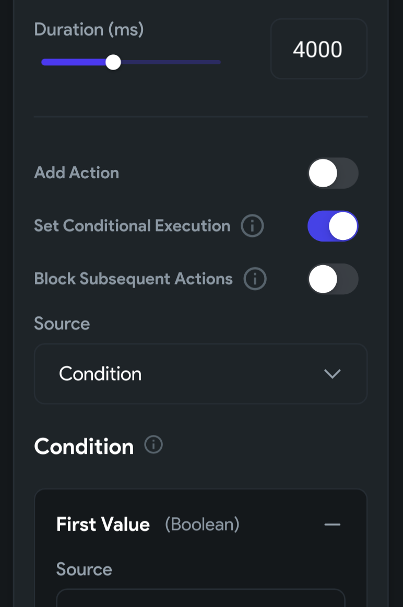Screen dimensions: 403x607
Task: Click the chevron arrow in Source dropdown
Action: [332, 374]
